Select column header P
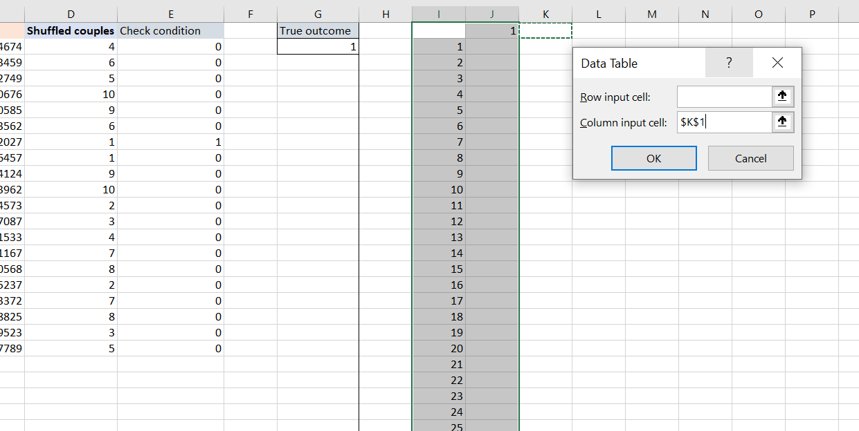859x431 pixels. coord(811,13)
